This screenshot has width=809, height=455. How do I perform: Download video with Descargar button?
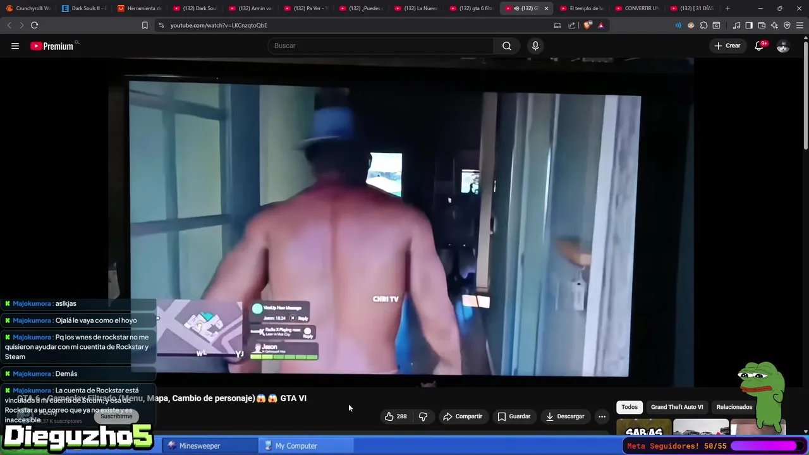click(565, 416)
